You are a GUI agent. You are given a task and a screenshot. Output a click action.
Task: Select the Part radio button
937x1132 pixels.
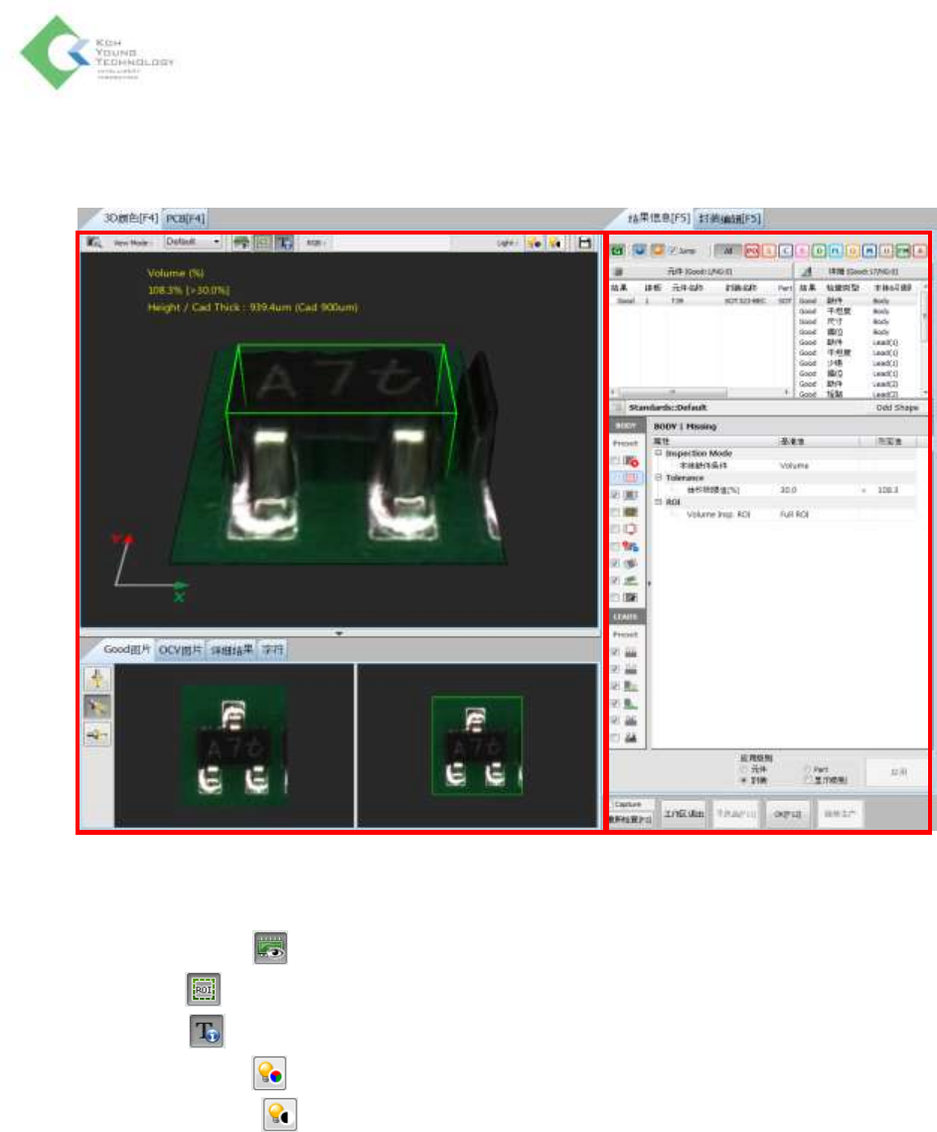tap(807, 770)
